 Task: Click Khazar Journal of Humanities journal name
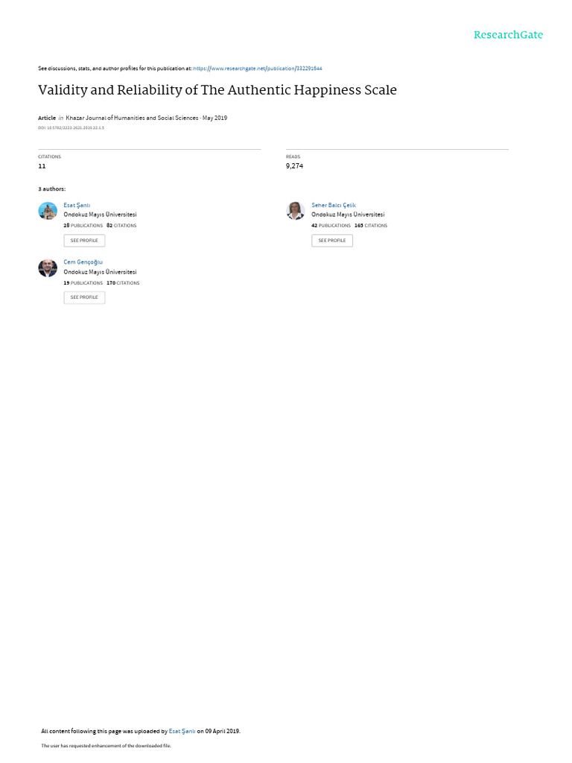(132, 118)
